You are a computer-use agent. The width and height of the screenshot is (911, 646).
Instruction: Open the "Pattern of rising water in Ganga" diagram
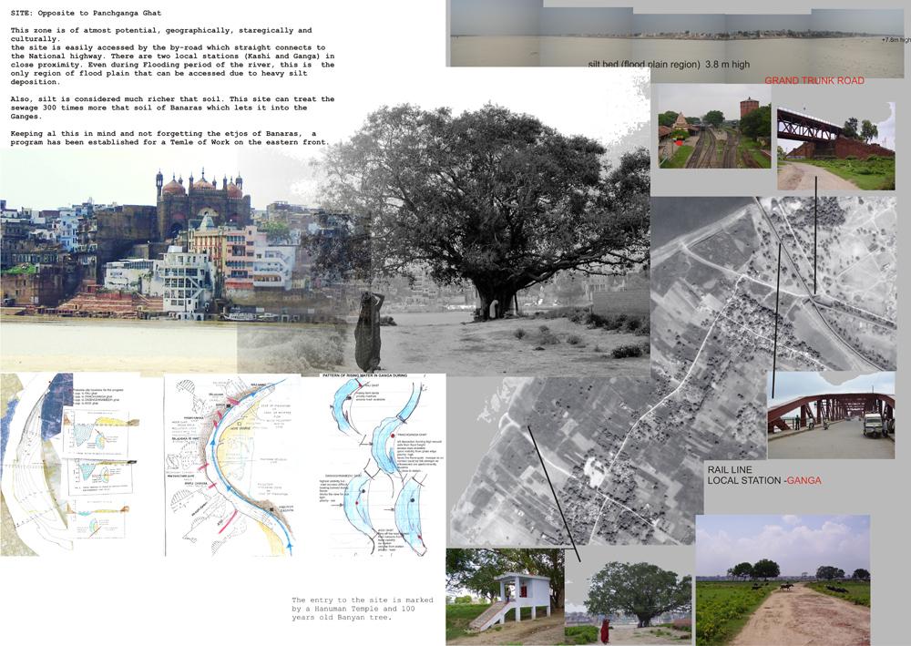(x=383, y=465)
